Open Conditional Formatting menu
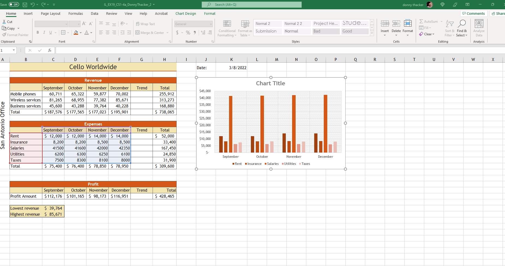Viewport: 505px width, 266px height. coord(227,28)
